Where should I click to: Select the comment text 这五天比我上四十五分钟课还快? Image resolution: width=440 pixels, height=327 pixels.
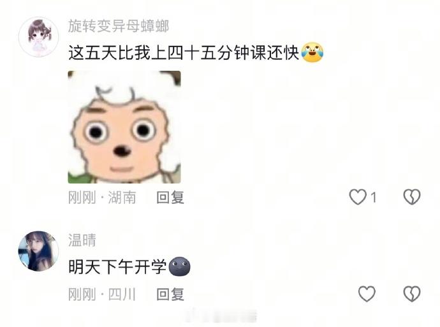[x=184, y=52]
